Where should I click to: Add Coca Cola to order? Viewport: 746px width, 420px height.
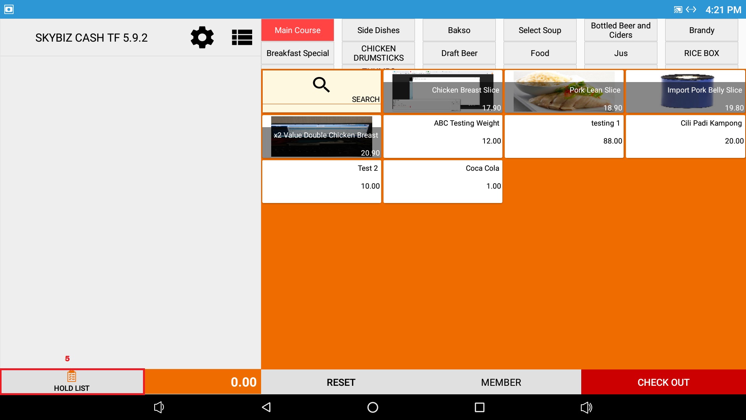[443, 181]
